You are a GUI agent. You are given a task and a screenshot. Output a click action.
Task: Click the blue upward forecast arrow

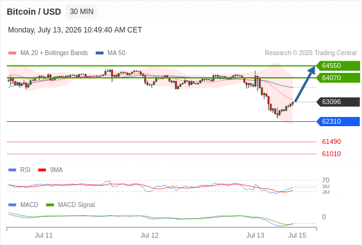305,84
